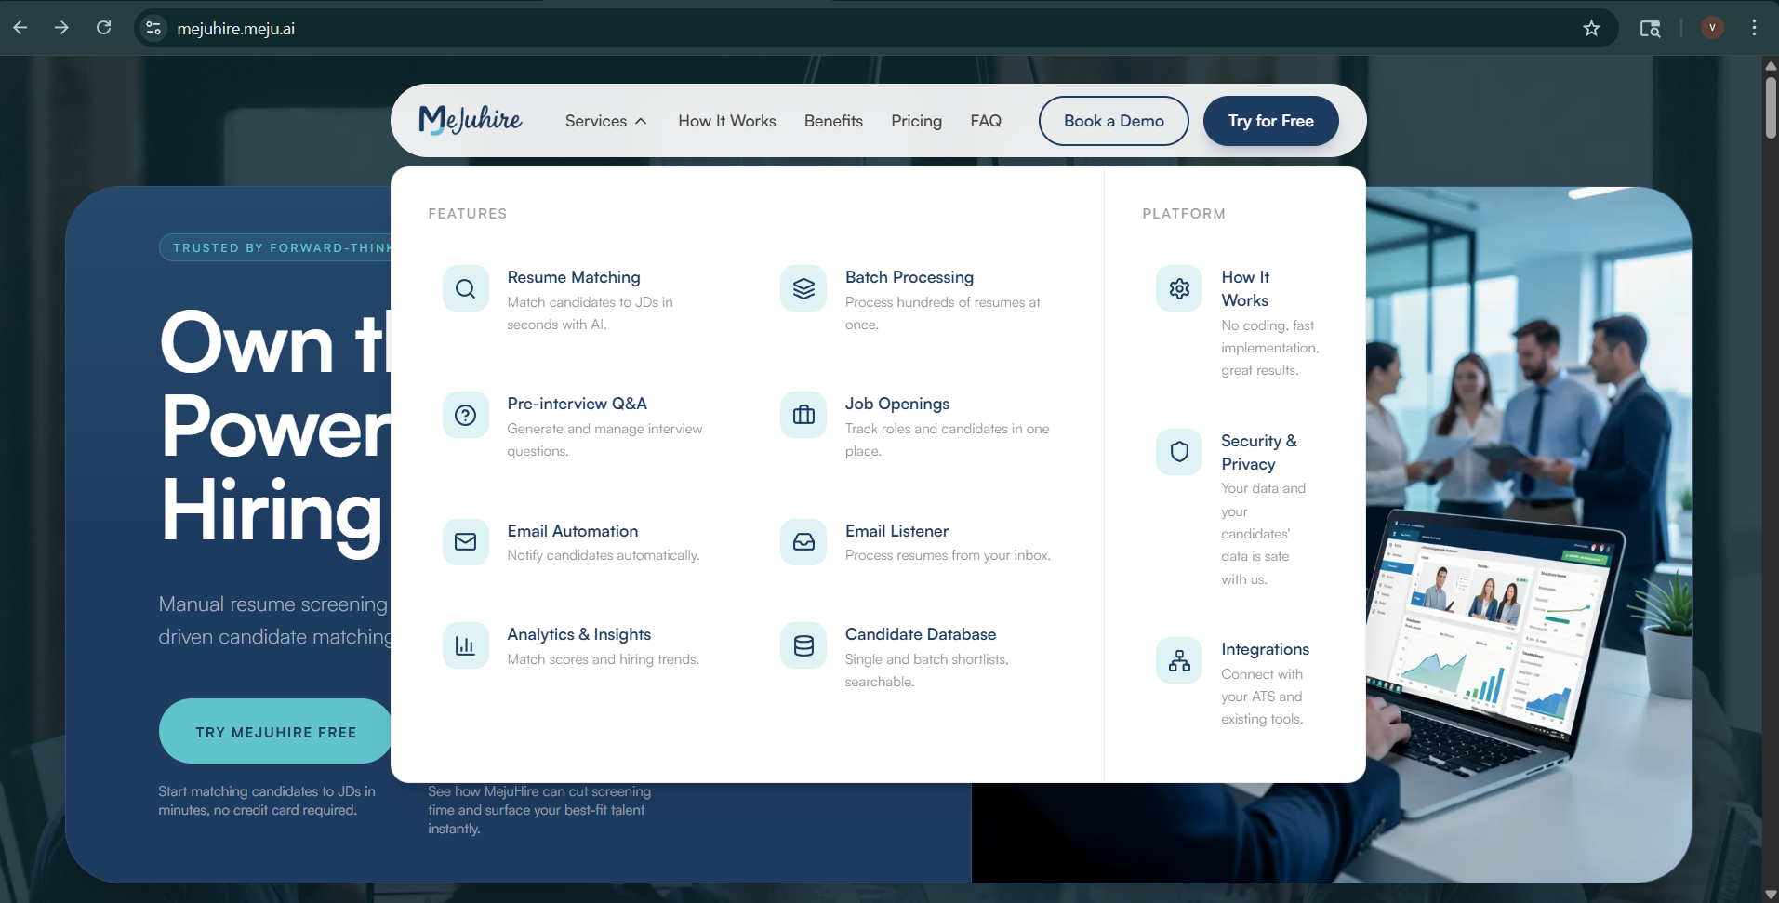The image size is (1779, 903).
Task: Open the Security & Privacy link
Action: click(1258, 452)
